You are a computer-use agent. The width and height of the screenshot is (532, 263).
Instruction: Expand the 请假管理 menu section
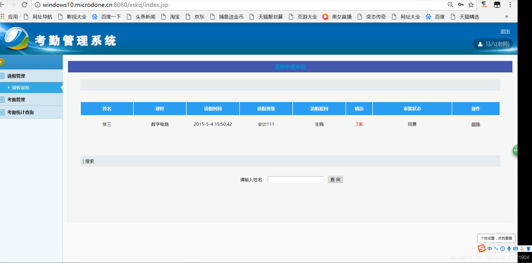click(x=31, y=76)
